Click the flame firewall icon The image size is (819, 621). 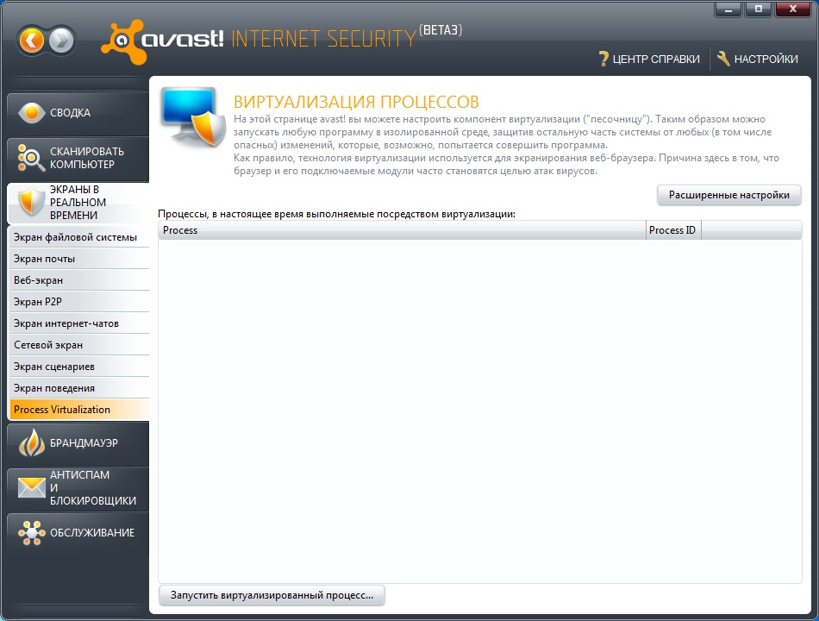tap(32, 442)
